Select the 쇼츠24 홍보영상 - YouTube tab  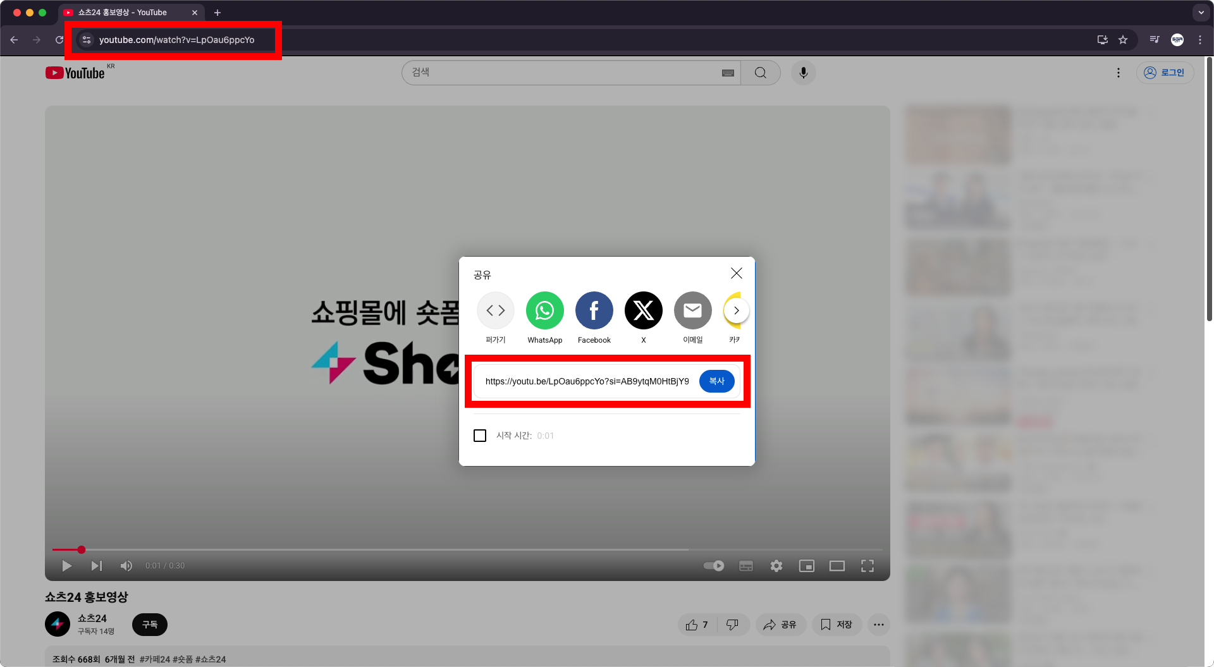coord(131,13)
